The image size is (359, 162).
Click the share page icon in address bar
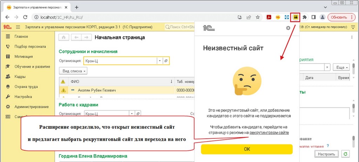click(249, 17)
